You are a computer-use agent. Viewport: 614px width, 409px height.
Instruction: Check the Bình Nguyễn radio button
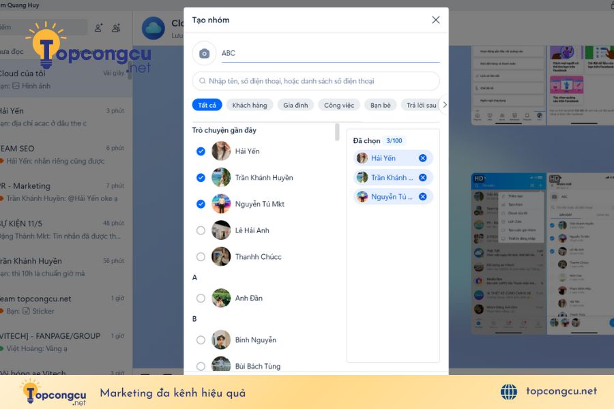[x=201, y=340]
